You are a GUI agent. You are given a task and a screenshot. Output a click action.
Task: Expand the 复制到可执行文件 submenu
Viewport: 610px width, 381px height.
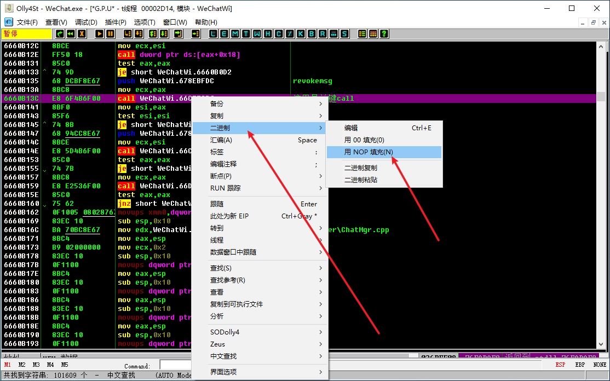click(260, 304)
